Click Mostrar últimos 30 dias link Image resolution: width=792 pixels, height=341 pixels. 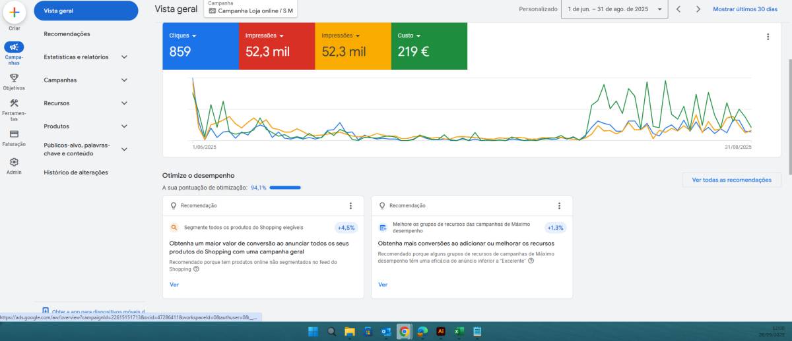click(x=745, y=9)
